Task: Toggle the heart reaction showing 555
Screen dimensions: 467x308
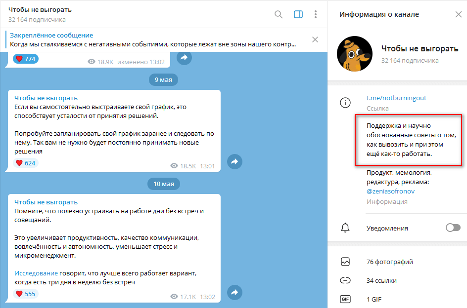Action: pyautogui.click(x=25, y=293)
